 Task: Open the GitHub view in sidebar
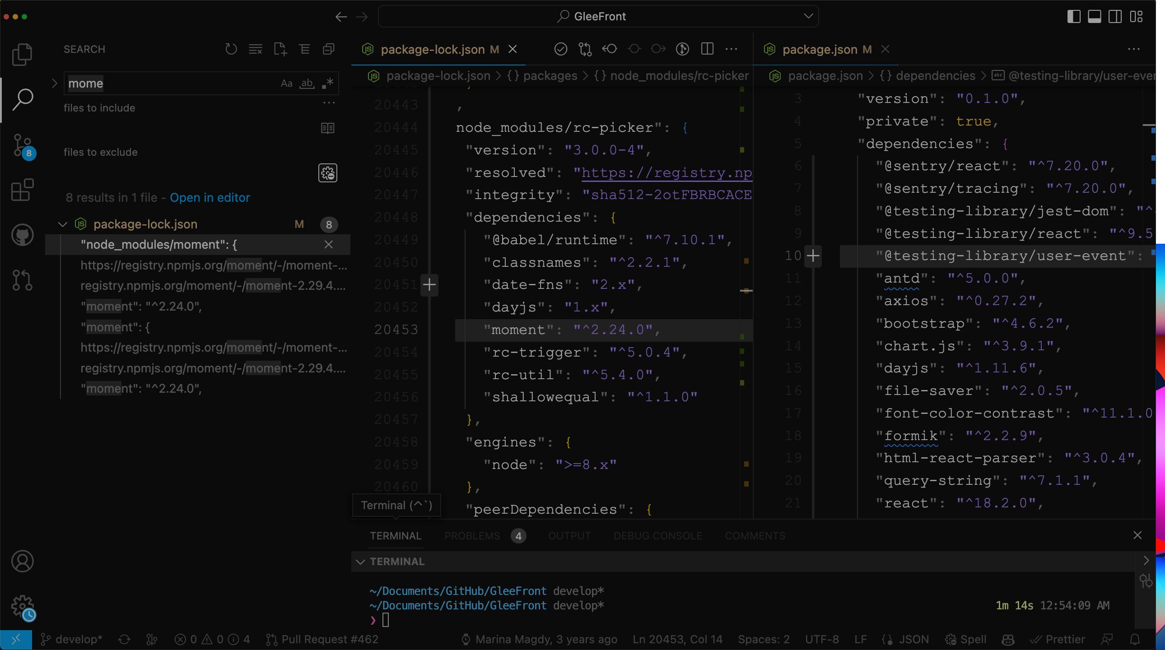pyautogui.click(x=22, y=234)
